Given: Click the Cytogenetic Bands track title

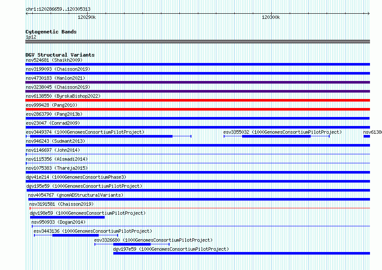Looking at the screenshot, I should coord(51,32).
